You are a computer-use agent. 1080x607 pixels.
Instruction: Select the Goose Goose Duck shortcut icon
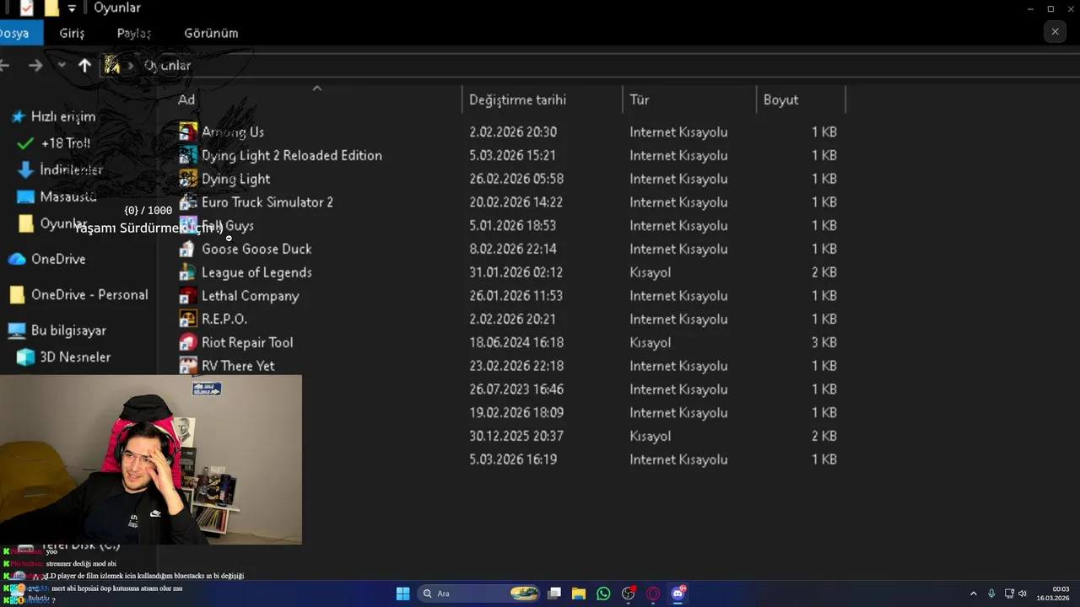coord(188,250)
